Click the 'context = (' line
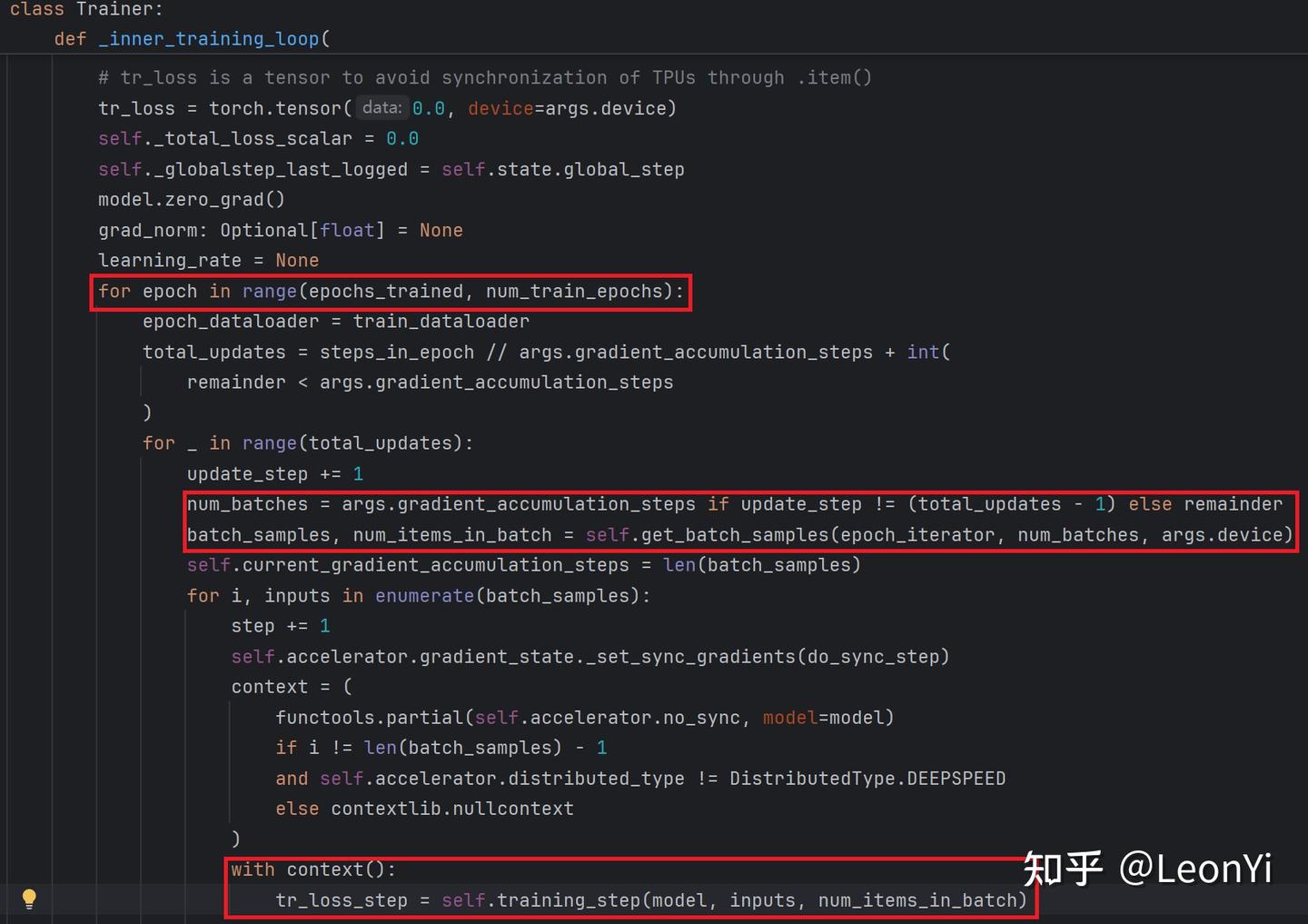 pos(292,687)
